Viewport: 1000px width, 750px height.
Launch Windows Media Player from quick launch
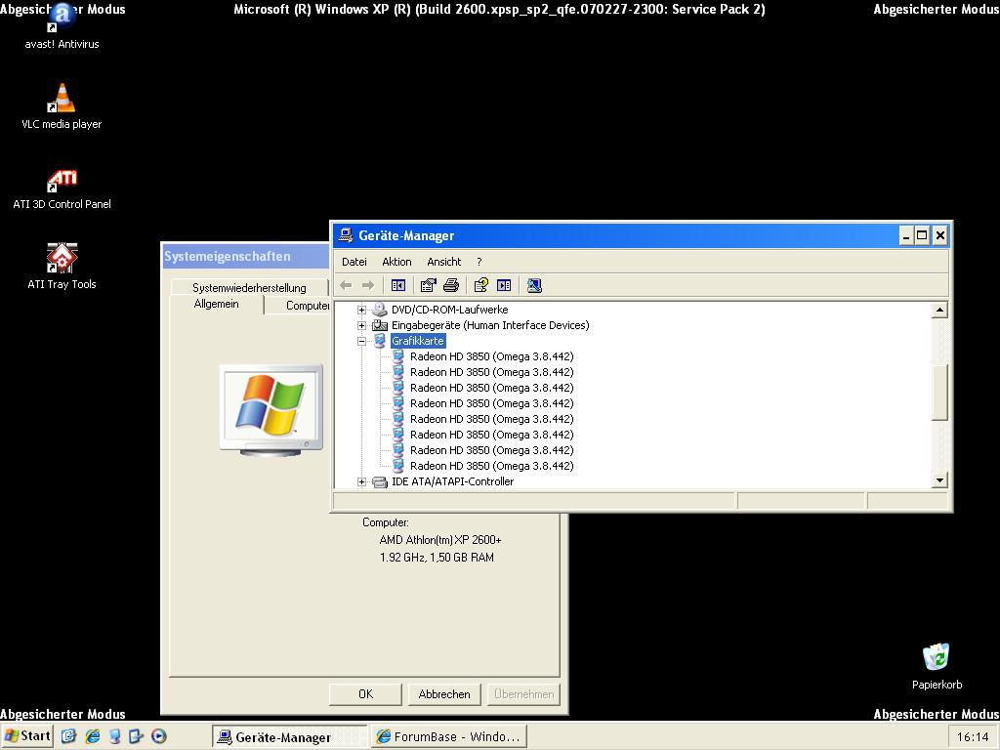click(159, 736)
